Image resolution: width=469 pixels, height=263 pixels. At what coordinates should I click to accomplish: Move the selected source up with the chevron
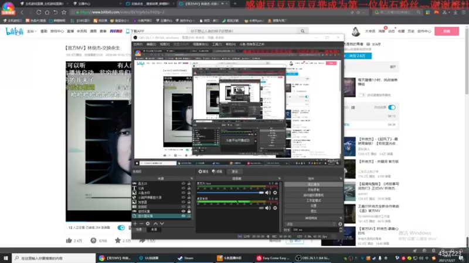[x=155, y=223]
